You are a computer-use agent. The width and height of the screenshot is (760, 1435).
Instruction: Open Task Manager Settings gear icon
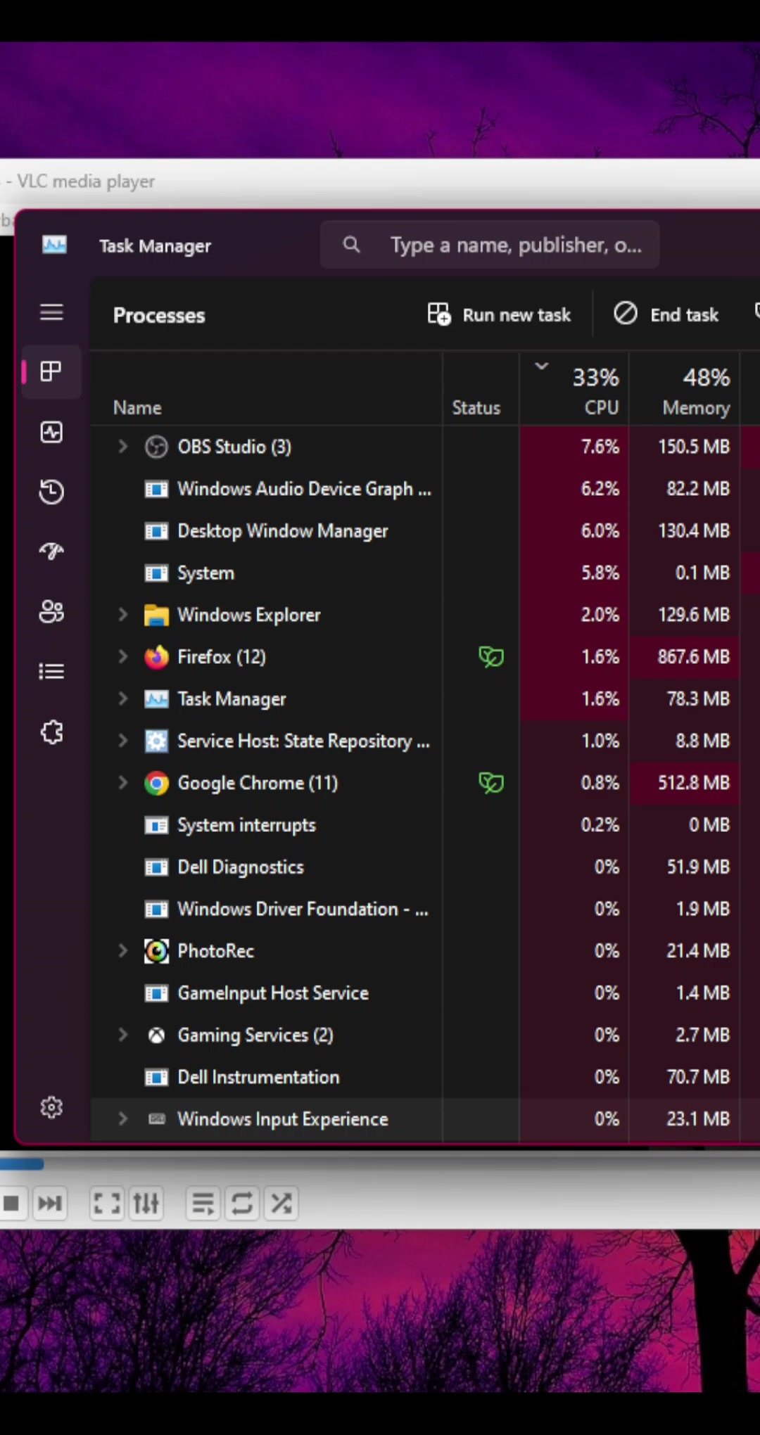coord(51,1108)
